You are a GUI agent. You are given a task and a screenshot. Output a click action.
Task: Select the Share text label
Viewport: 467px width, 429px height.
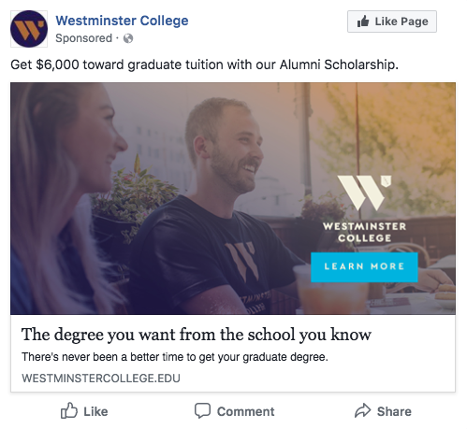point(394,411)
